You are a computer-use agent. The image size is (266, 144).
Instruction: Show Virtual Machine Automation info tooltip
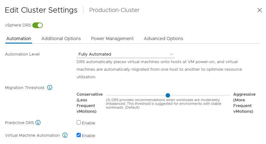pos(65,135)
